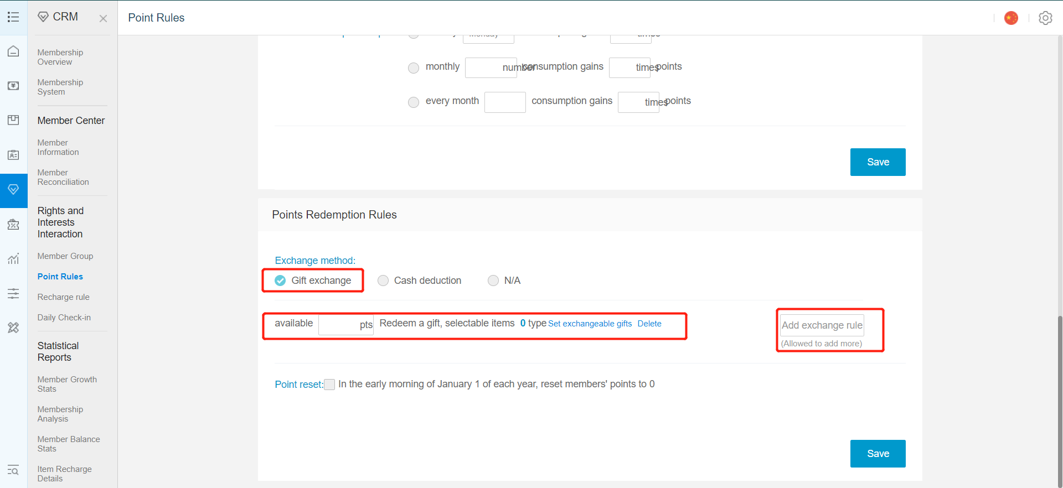Open Member Growth Stats report
This screenshot has height=488, width=1063.
coord(67,384)
